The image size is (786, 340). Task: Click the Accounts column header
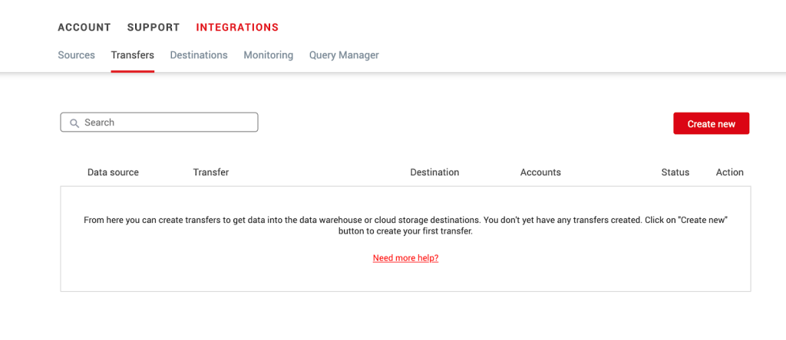click(540, 172)
